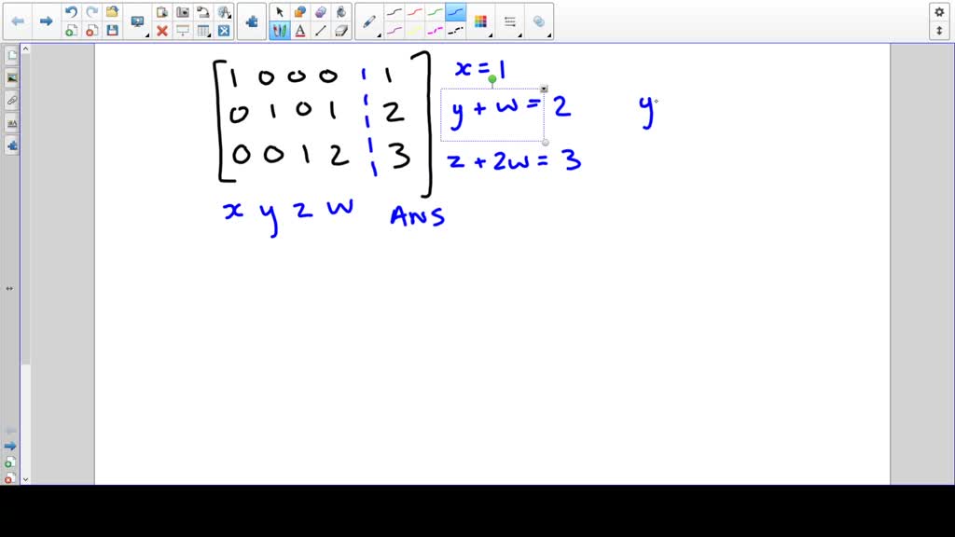The height and width of the screenshot is (537, 955).
Task: Toggle the screen shade
Action: coord(184,29)
